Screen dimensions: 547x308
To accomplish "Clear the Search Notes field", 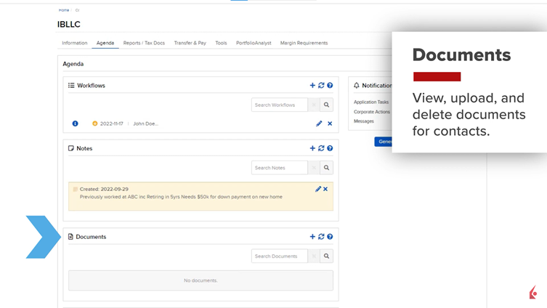I will [314, 168].
